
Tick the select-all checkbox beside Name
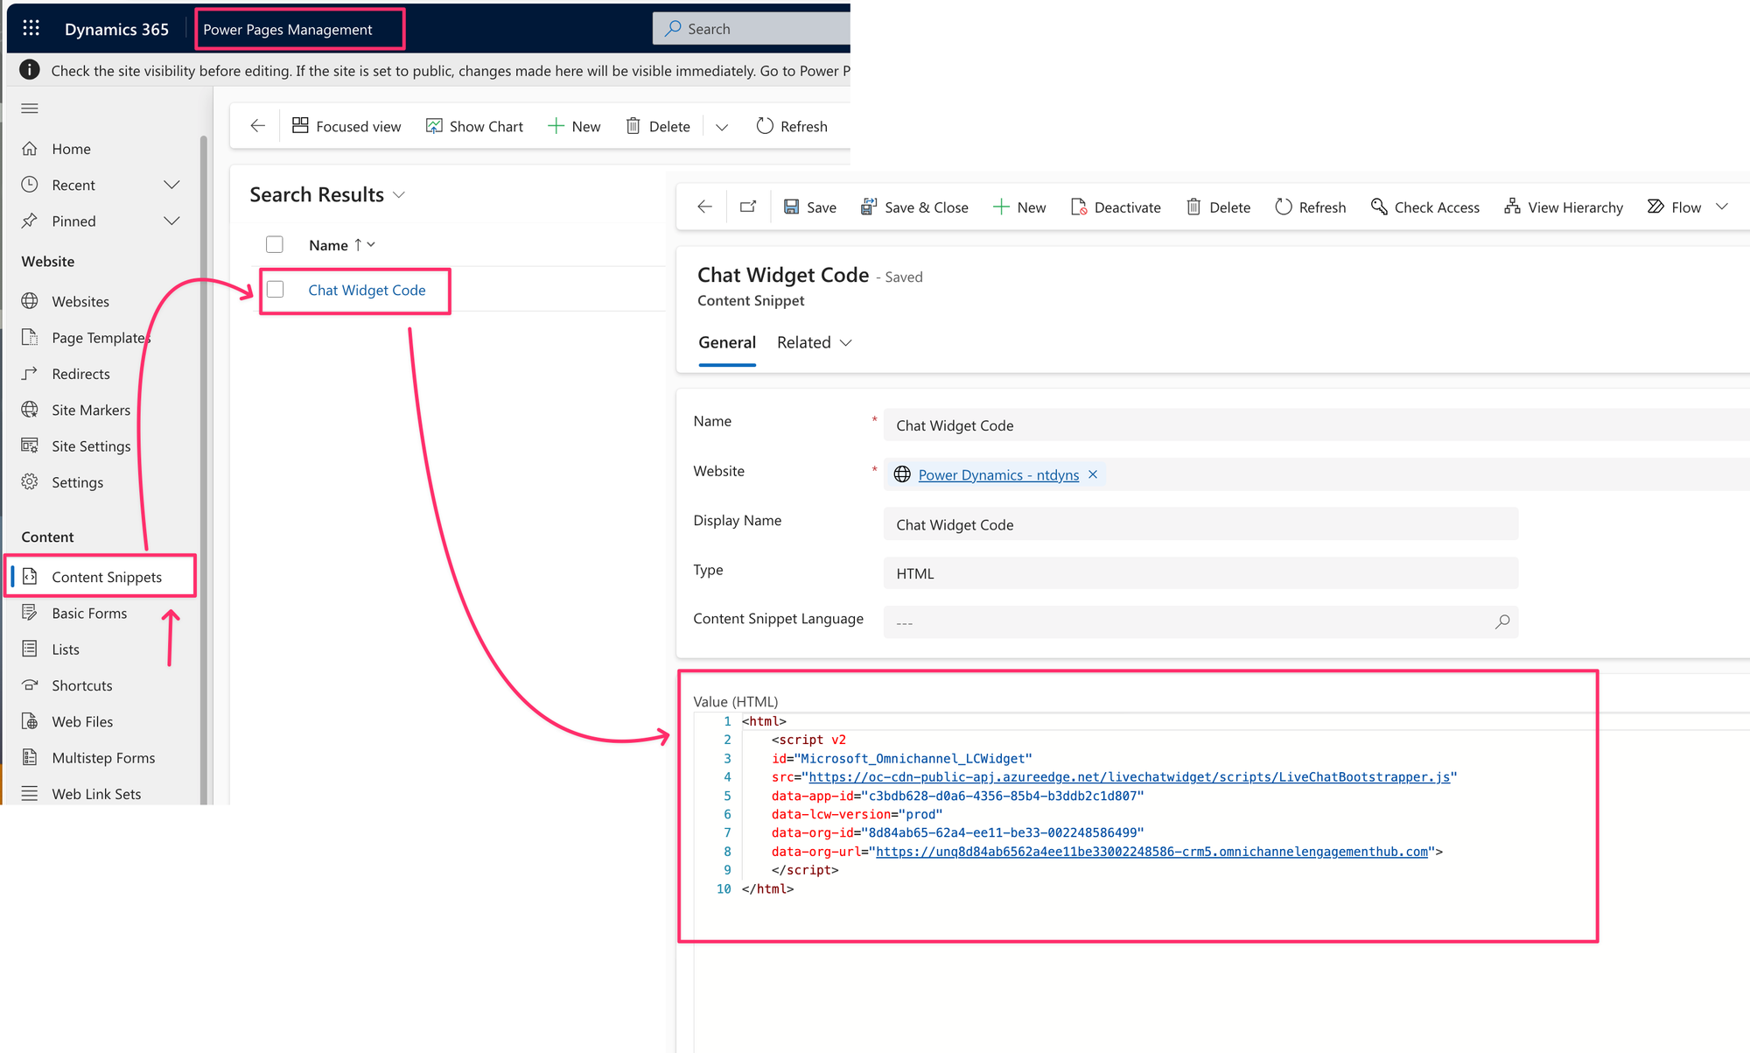[x=275, y=245]
